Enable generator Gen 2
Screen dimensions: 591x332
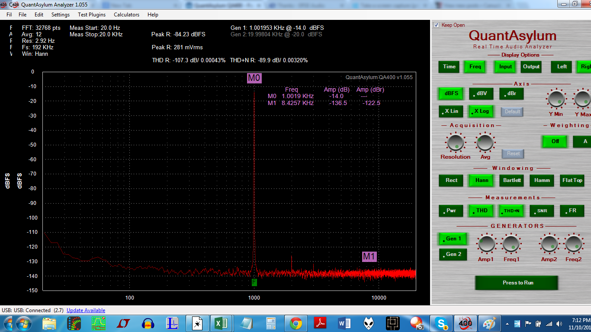[x=453, y=254]
